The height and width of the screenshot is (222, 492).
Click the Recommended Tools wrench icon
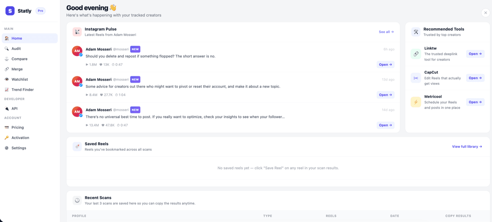[416, 32]
